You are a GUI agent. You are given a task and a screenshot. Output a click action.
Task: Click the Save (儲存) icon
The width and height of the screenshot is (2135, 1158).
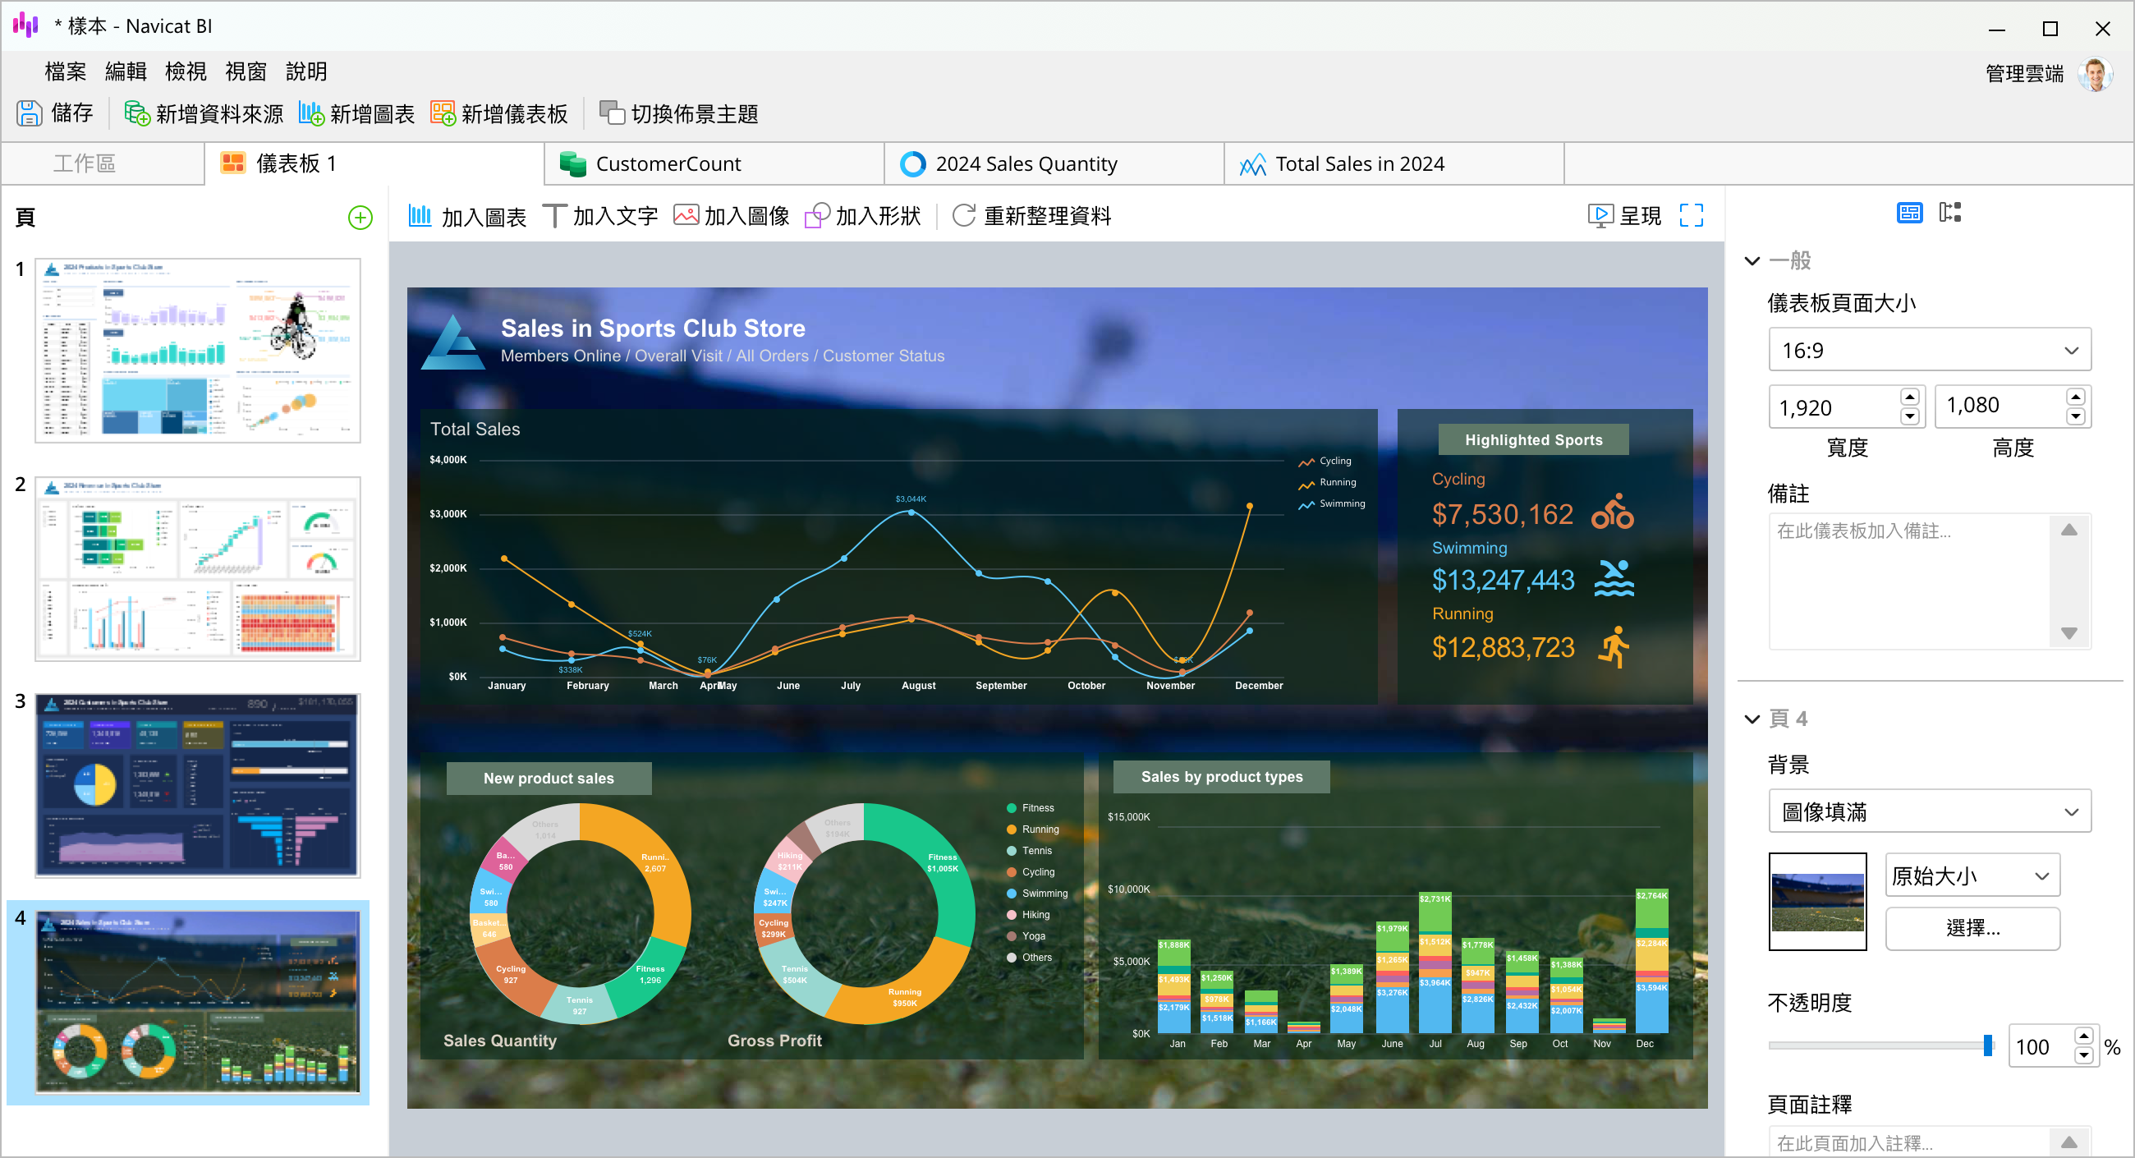[30, 113]
